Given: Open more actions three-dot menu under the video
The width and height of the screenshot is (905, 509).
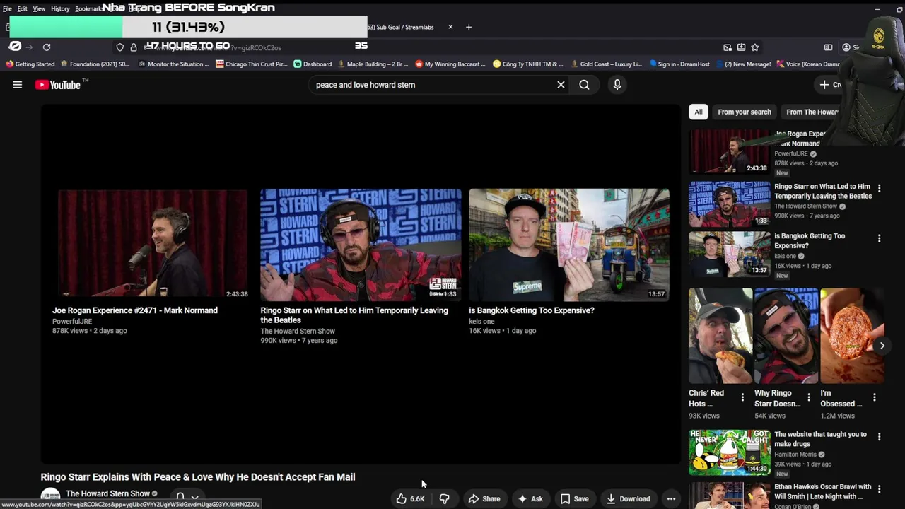Looking at the screenshot, I should [671, 498].
